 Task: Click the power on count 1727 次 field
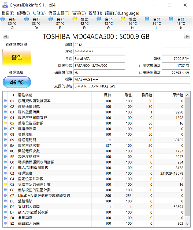pyautogui.click(x=176, y=66)
